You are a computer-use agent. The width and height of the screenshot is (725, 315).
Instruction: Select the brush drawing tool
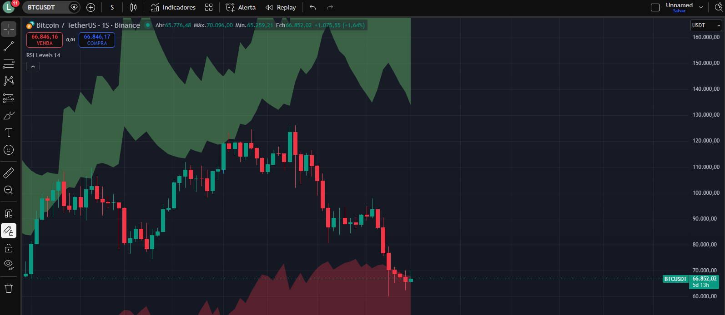9,116
